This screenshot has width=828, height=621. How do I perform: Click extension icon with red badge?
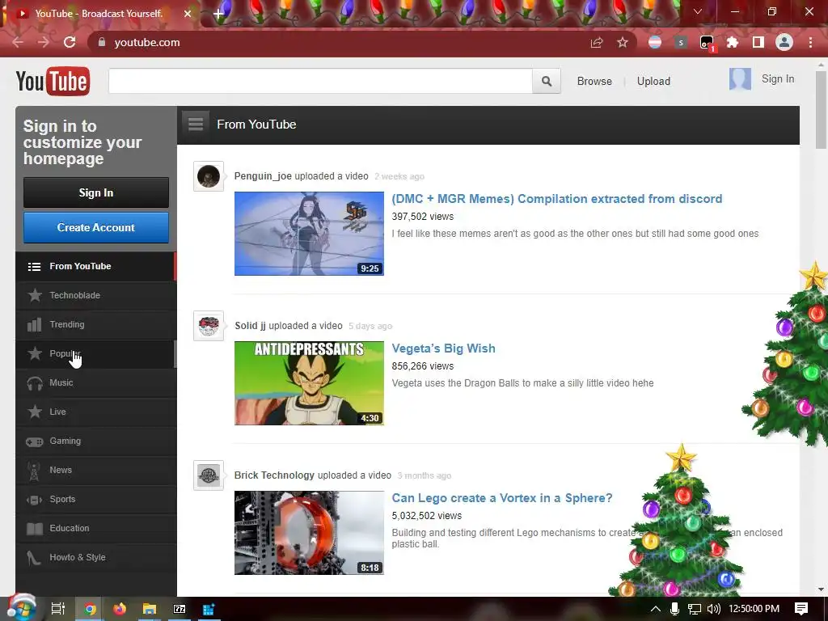click(x=707, y=44)
